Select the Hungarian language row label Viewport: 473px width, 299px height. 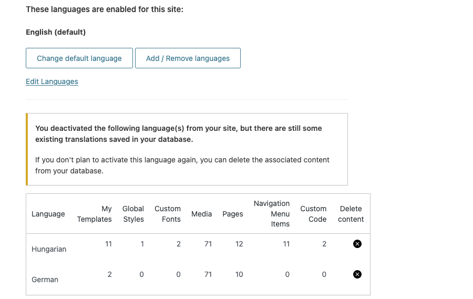coord(49,249)
